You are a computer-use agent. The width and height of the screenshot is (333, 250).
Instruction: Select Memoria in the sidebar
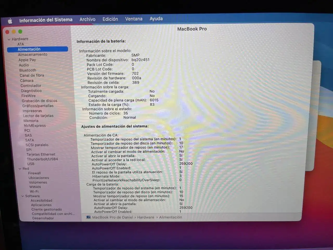pos(31,121)
